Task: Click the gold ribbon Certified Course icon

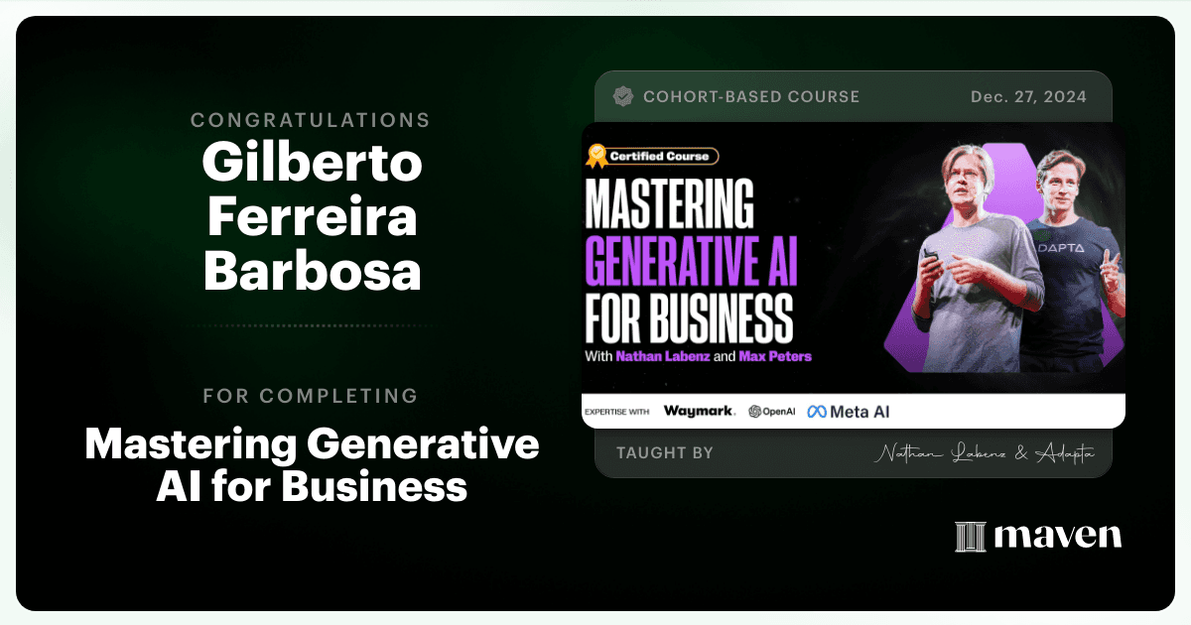Action: point(596,155)
